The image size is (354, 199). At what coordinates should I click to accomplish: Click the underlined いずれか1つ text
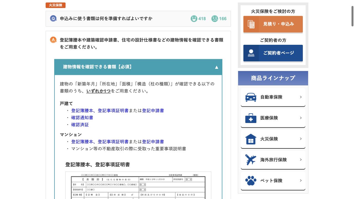pos(98,91)
